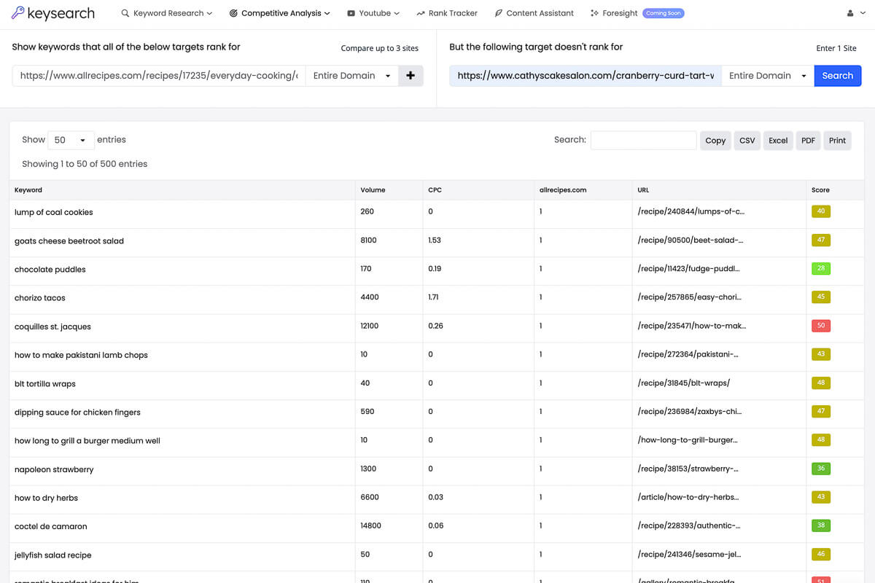Open the second Entire Domain dropdown
This screenshot has width=875, height=583.
(x=768, y=76)
